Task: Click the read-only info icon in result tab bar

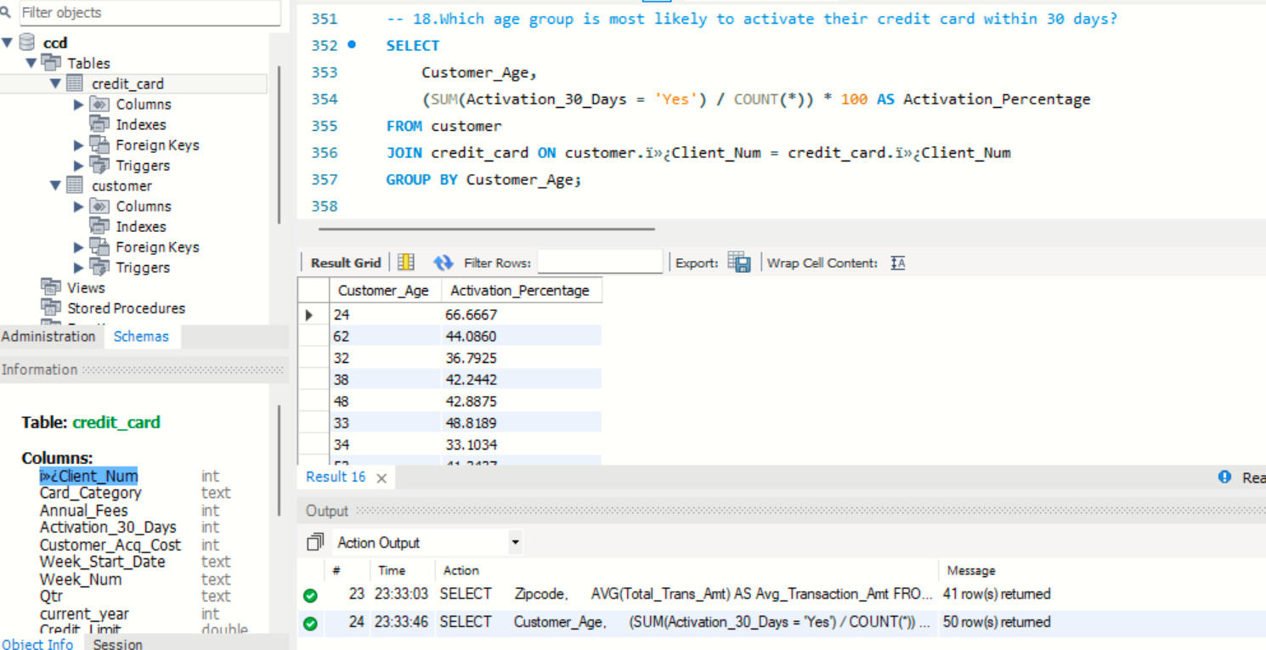Action: [1224, 478]
